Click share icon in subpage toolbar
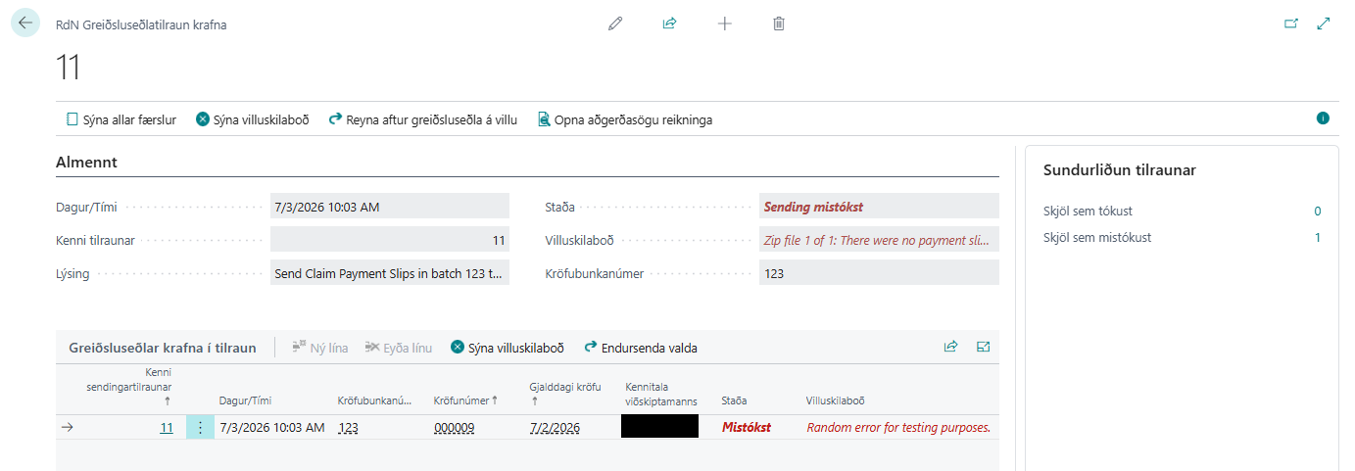 click(950, 347)
